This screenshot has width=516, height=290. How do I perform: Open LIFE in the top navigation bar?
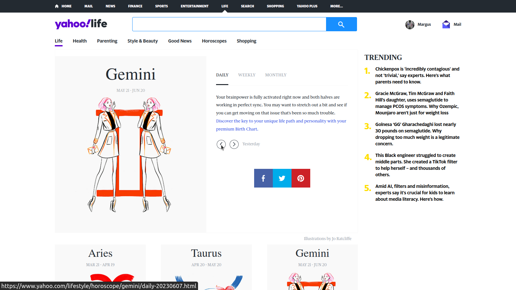pyautogui.click(x=225, y=6)
